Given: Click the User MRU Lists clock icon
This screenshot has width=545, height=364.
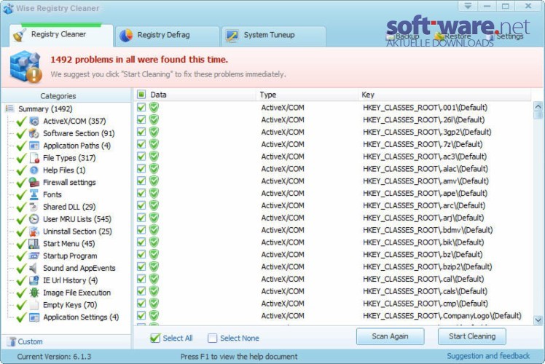Looking at the screenshot, I should (34, 219).
